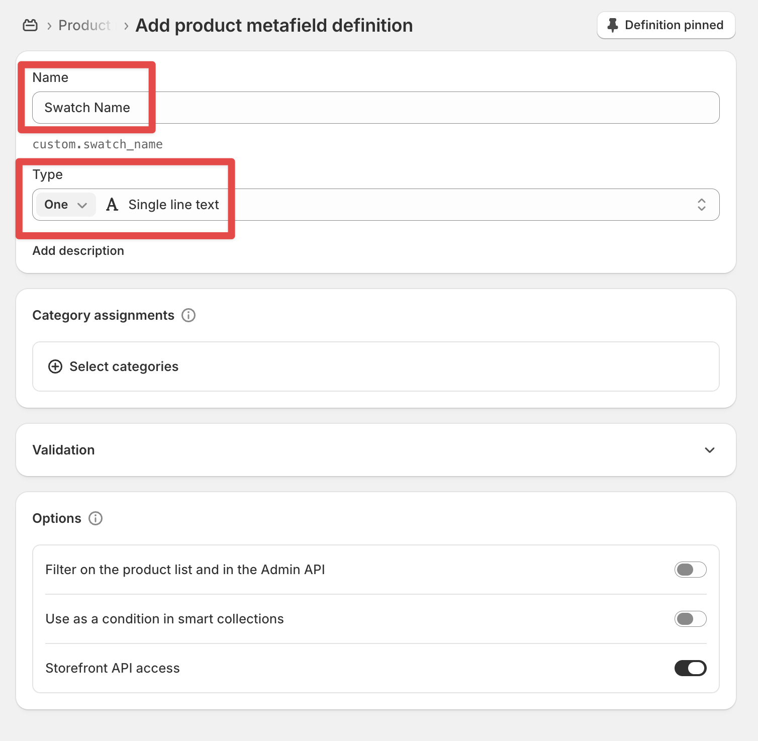Screen dimensions: 758x741
Task: Open the type selector up-down arrows
Action: (x=701, y=205)
